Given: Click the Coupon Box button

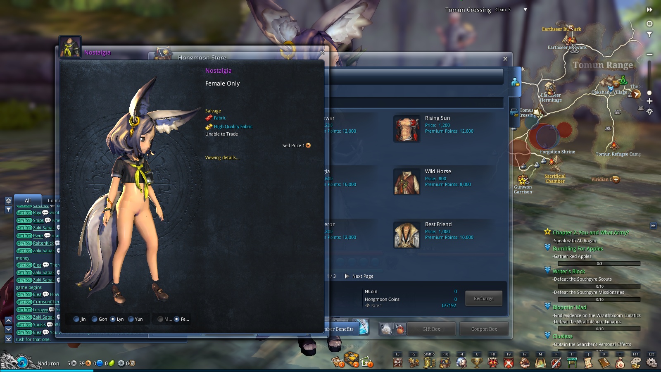Looking at the screenshot, I should click(484, 329).
